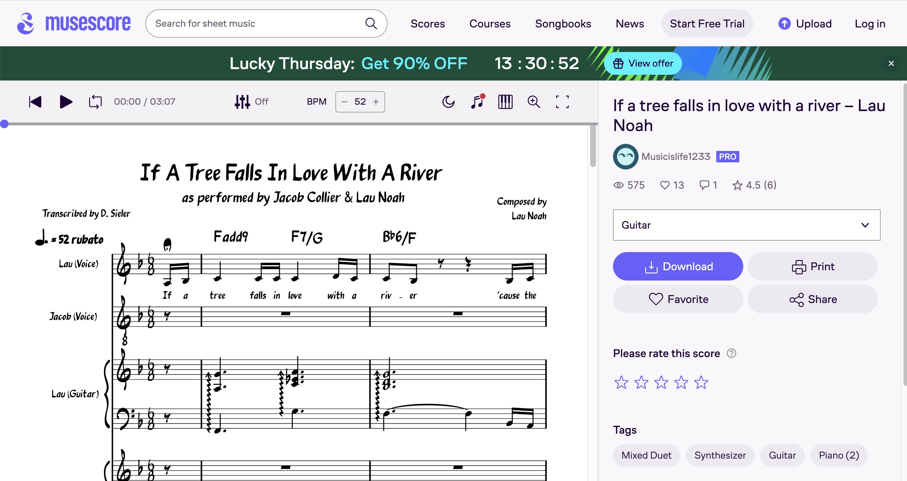The image size is (907, 481).
Task: Click the Download button
Action: pyautogui.click(x=678, y=266)
